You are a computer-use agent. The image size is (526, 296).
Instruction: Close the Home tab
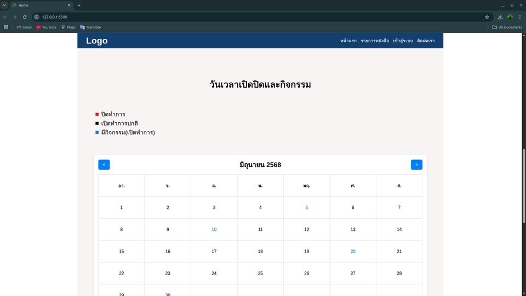point(69,5)
